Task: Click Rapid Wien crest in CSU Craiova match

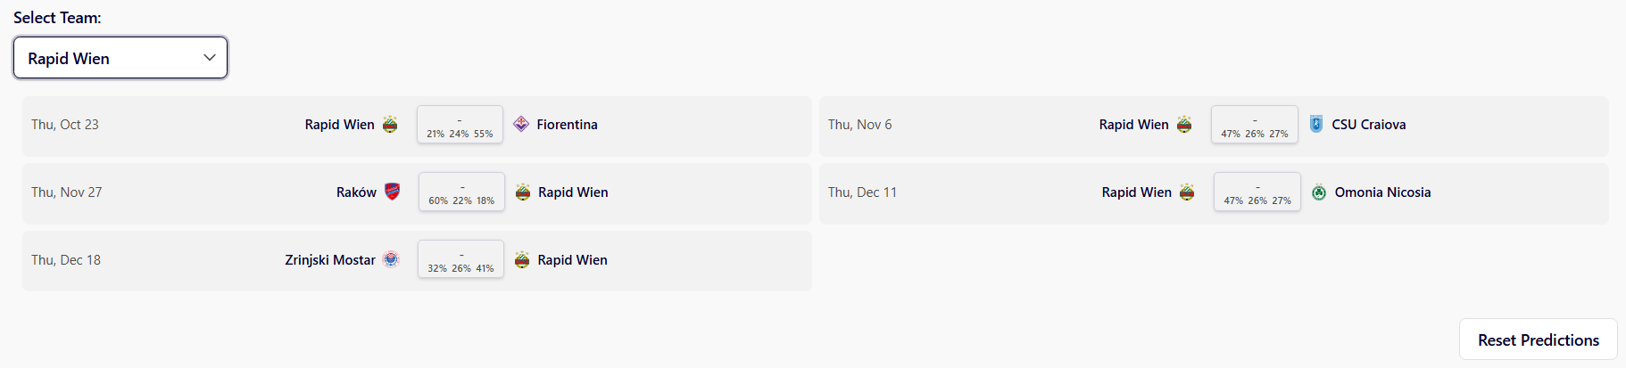Action: pos(1184,124)
